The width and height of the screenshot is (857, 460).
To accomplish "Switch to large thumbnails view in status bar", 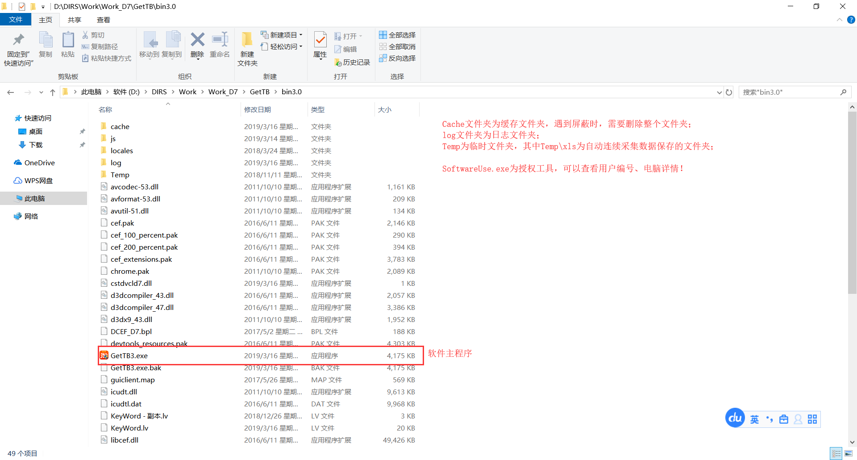I will point(849,454).
